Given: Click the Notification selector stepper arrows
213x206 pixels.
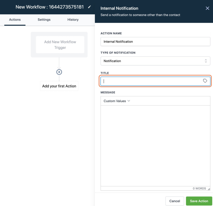Looking at the screenshot, I should (205, 61).
